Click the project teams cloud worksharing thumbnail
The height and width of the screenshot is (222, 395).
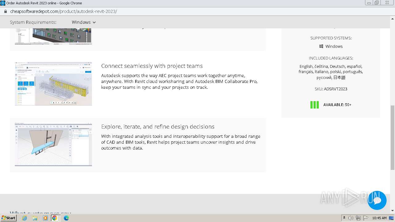click(x=53, y=84)
